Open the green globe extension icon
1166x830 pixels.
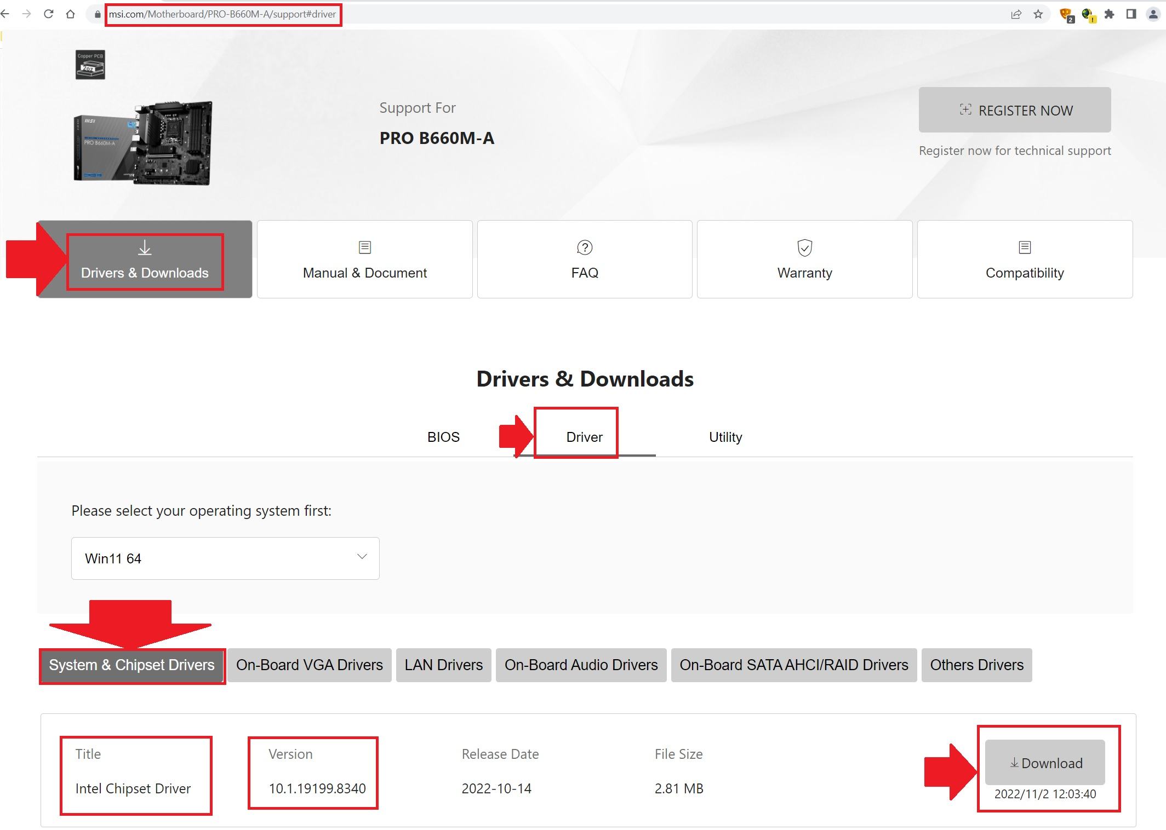(x=1088, y=15)
